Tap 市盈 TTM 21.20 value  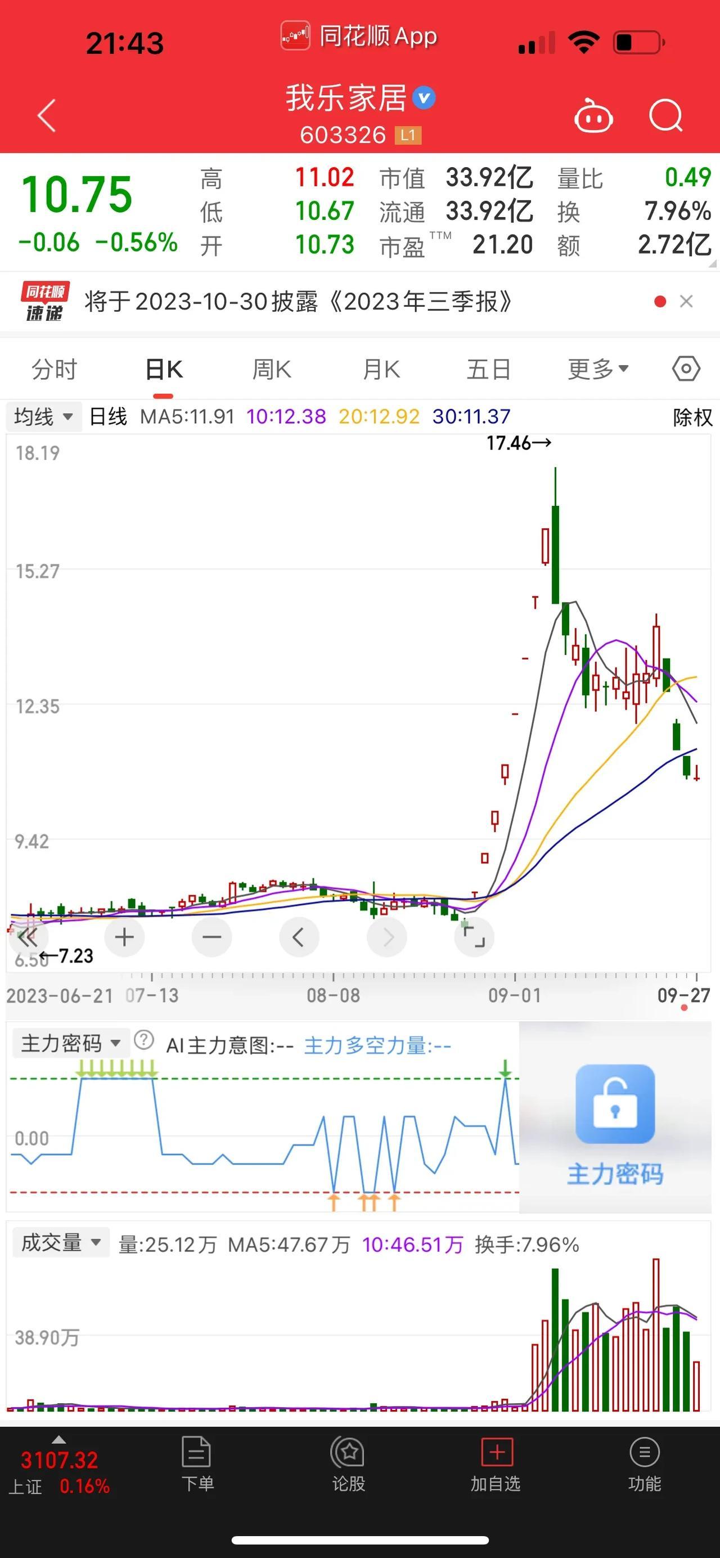pos(502,245)
